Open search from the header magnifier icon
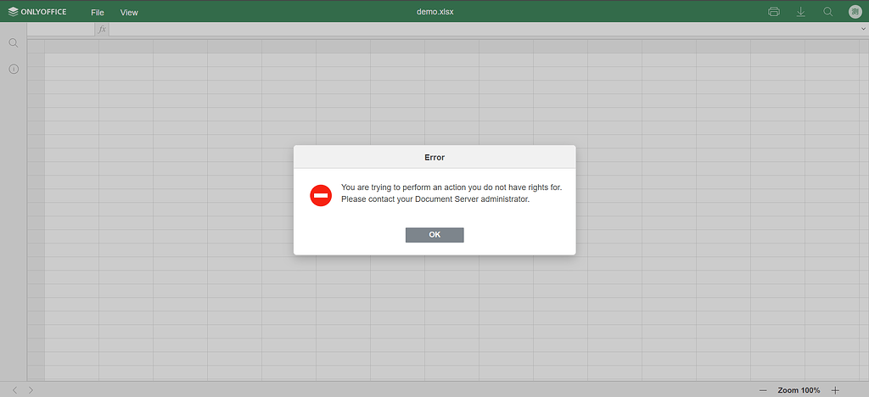Image resolution: width=869 pixels, height=397 pixels. [x=827, y=12]
